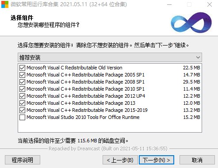218x168 pixels.
Task: Uncheck Visual C++ Package 2008 SP1
Action: coord(22,82)
